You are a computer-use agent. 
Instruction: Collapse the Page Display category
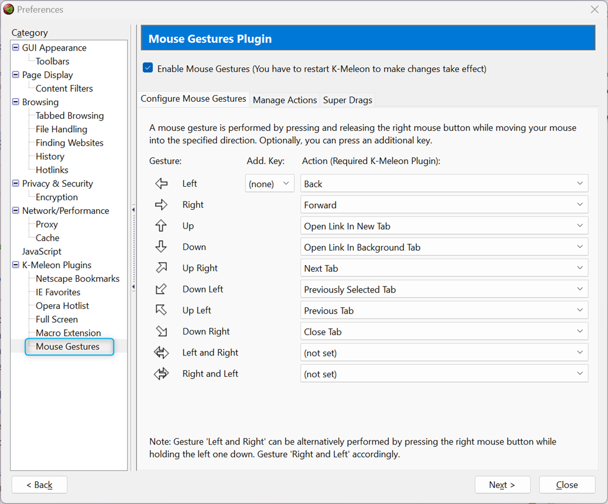(15, 74)
